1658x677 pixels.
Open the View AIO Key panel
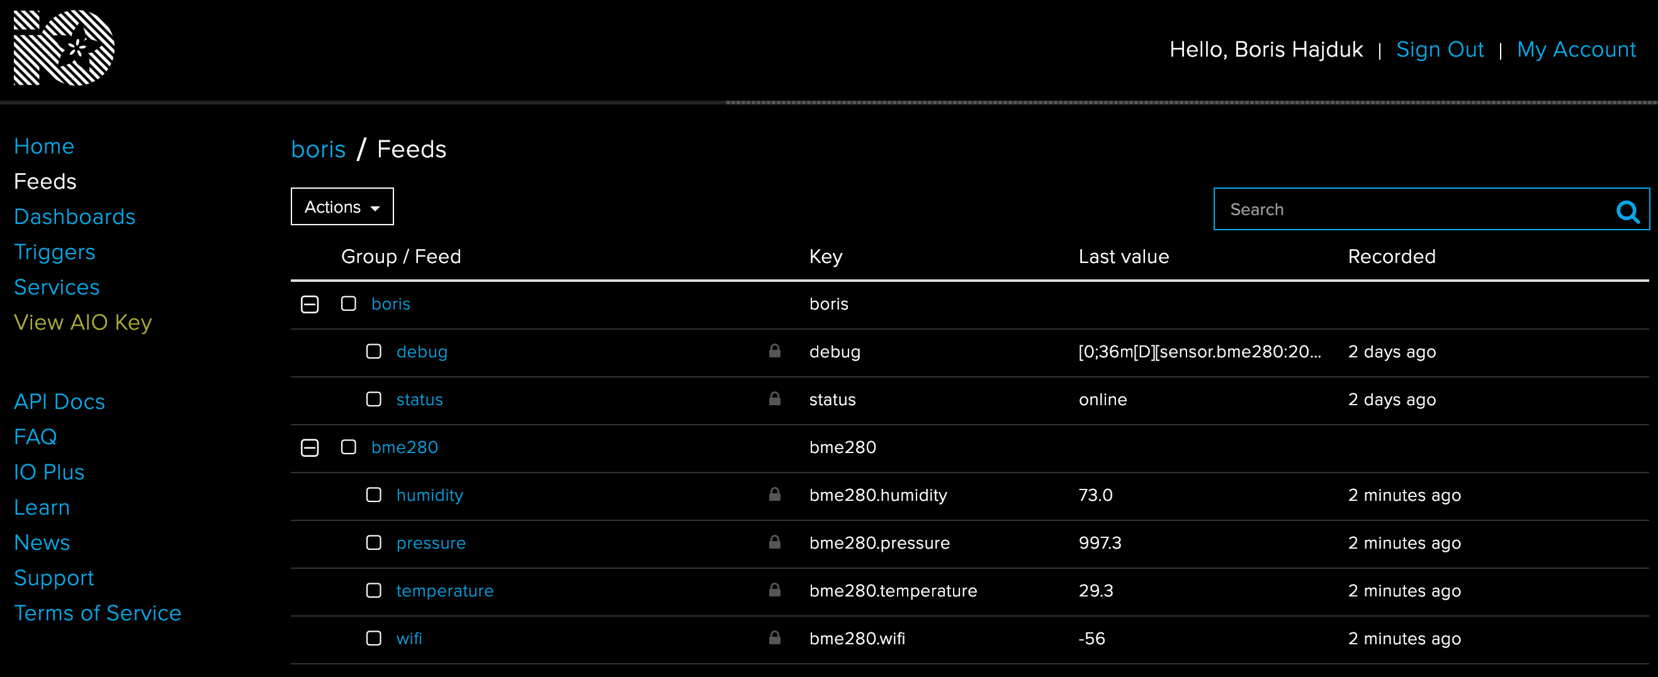83,322
